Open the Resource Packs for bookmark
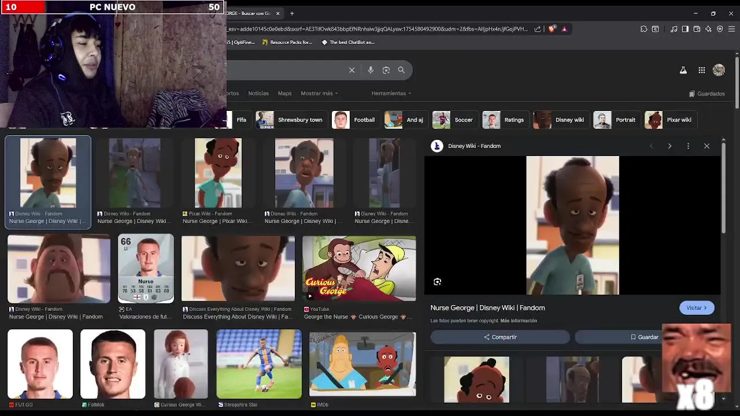740x416 pixels. [287, 42]
